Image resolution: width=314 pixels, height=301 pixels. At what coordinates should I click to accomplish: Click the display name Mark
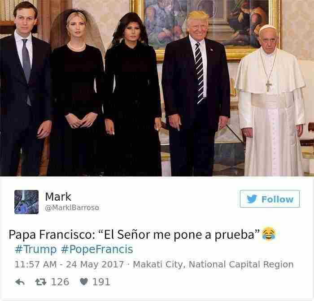tap(58, 197)
